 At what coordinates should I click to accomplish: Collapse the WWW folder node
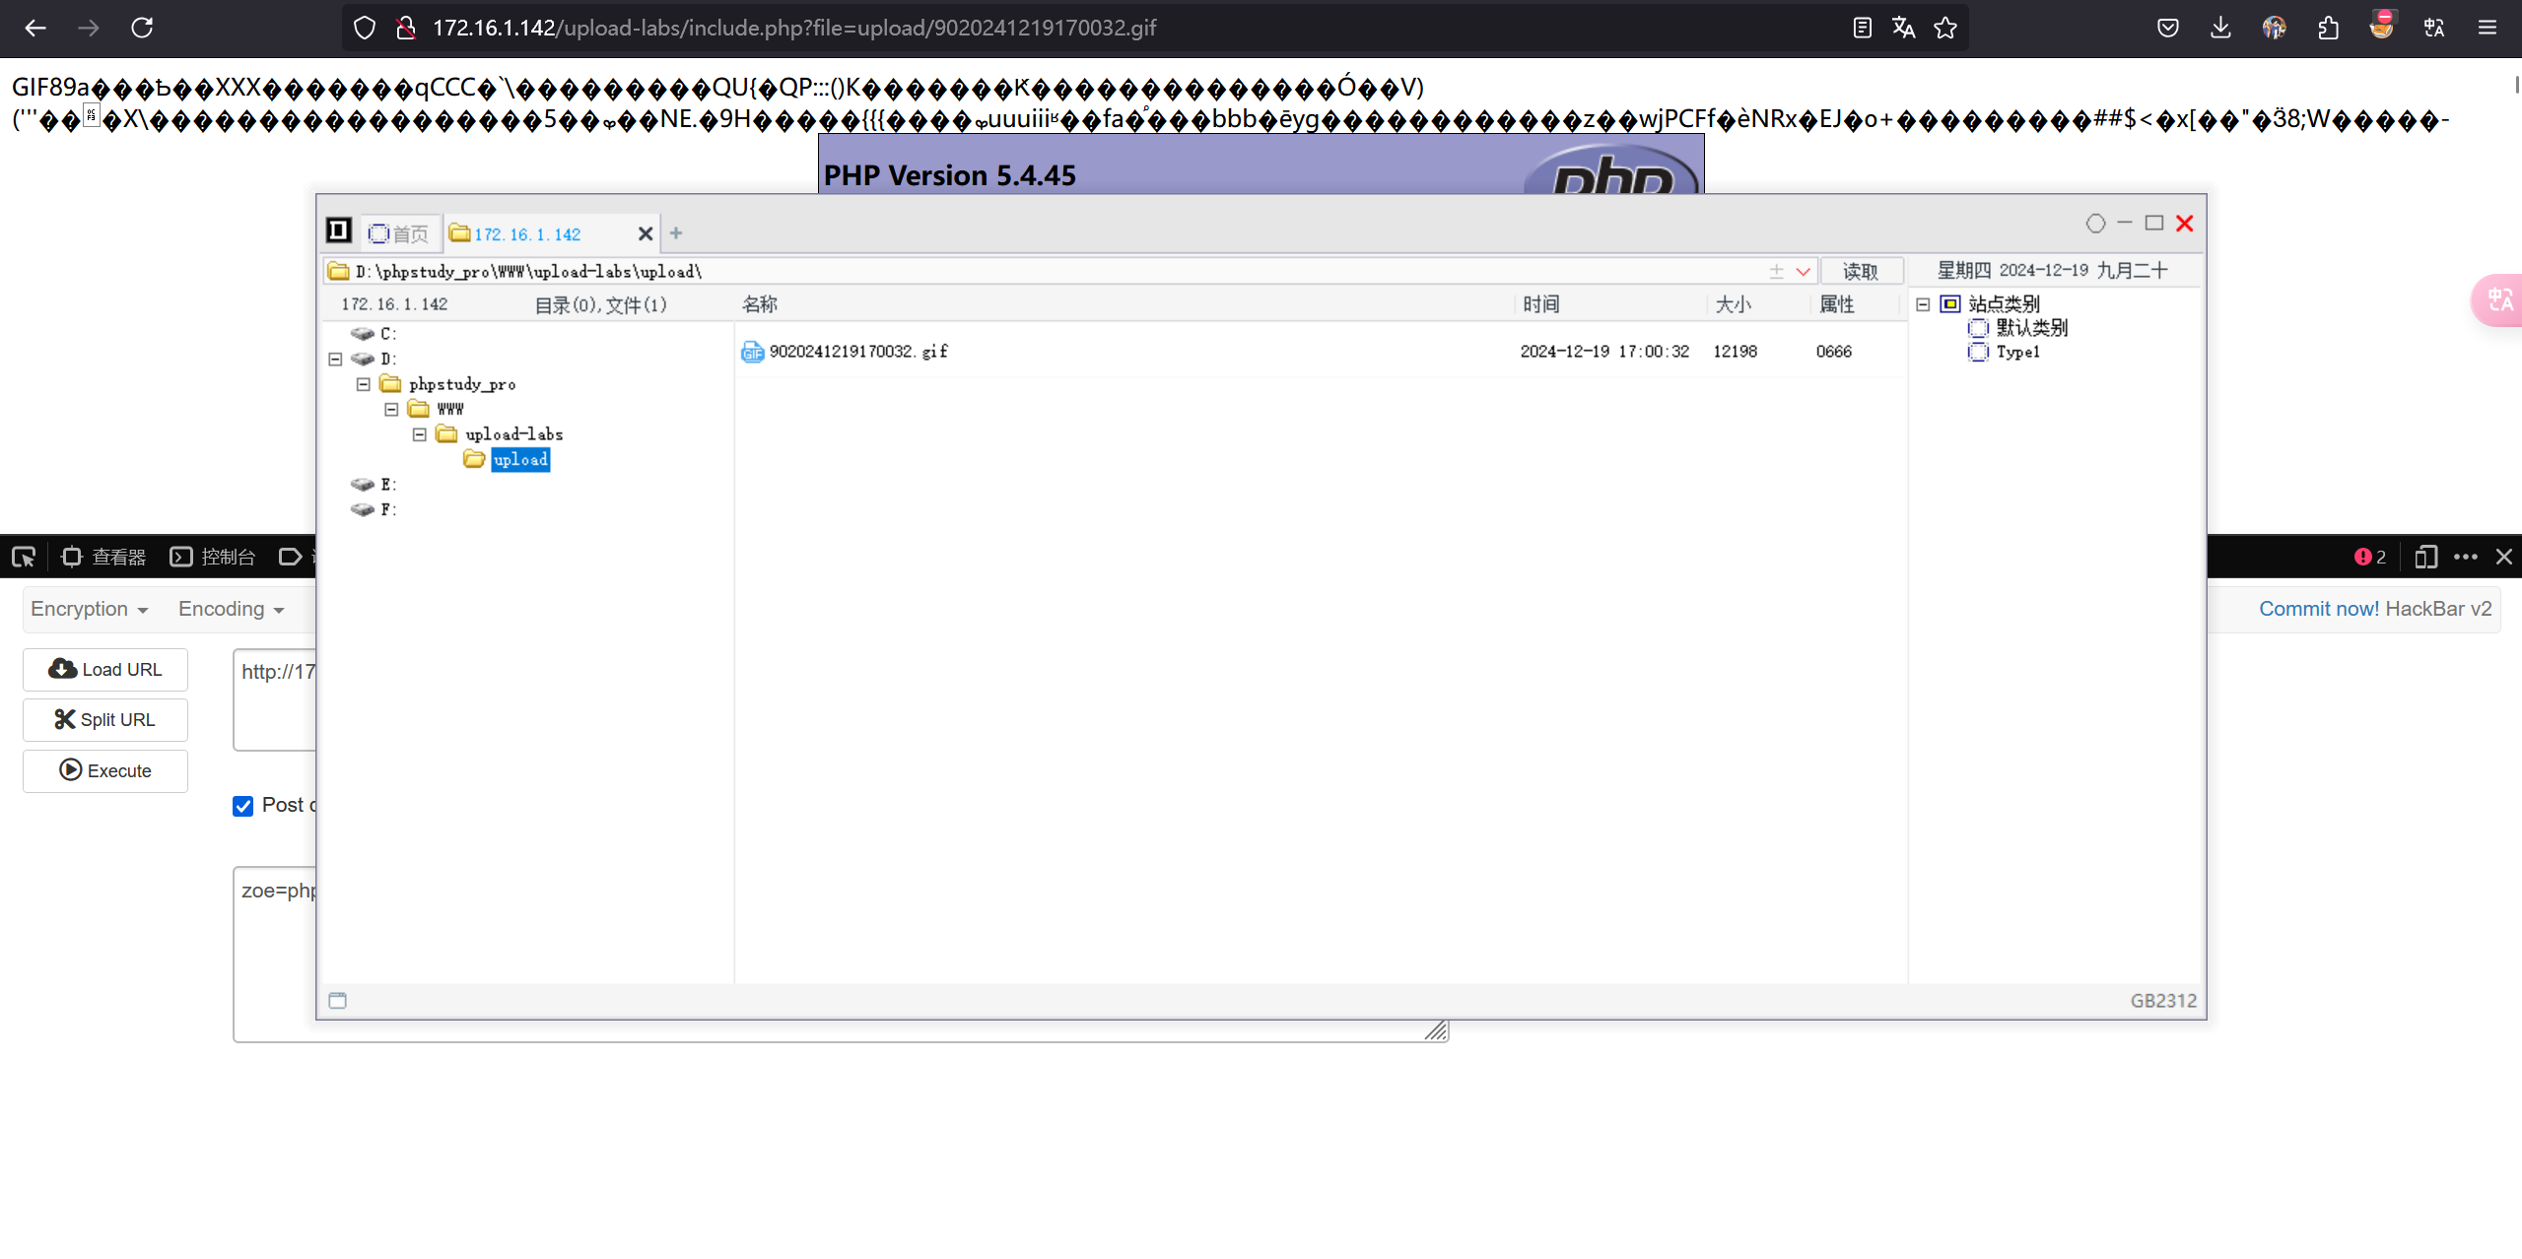pos(391,409)
